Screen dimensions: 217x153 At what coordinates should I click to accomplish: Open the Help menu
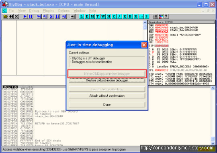92,11
